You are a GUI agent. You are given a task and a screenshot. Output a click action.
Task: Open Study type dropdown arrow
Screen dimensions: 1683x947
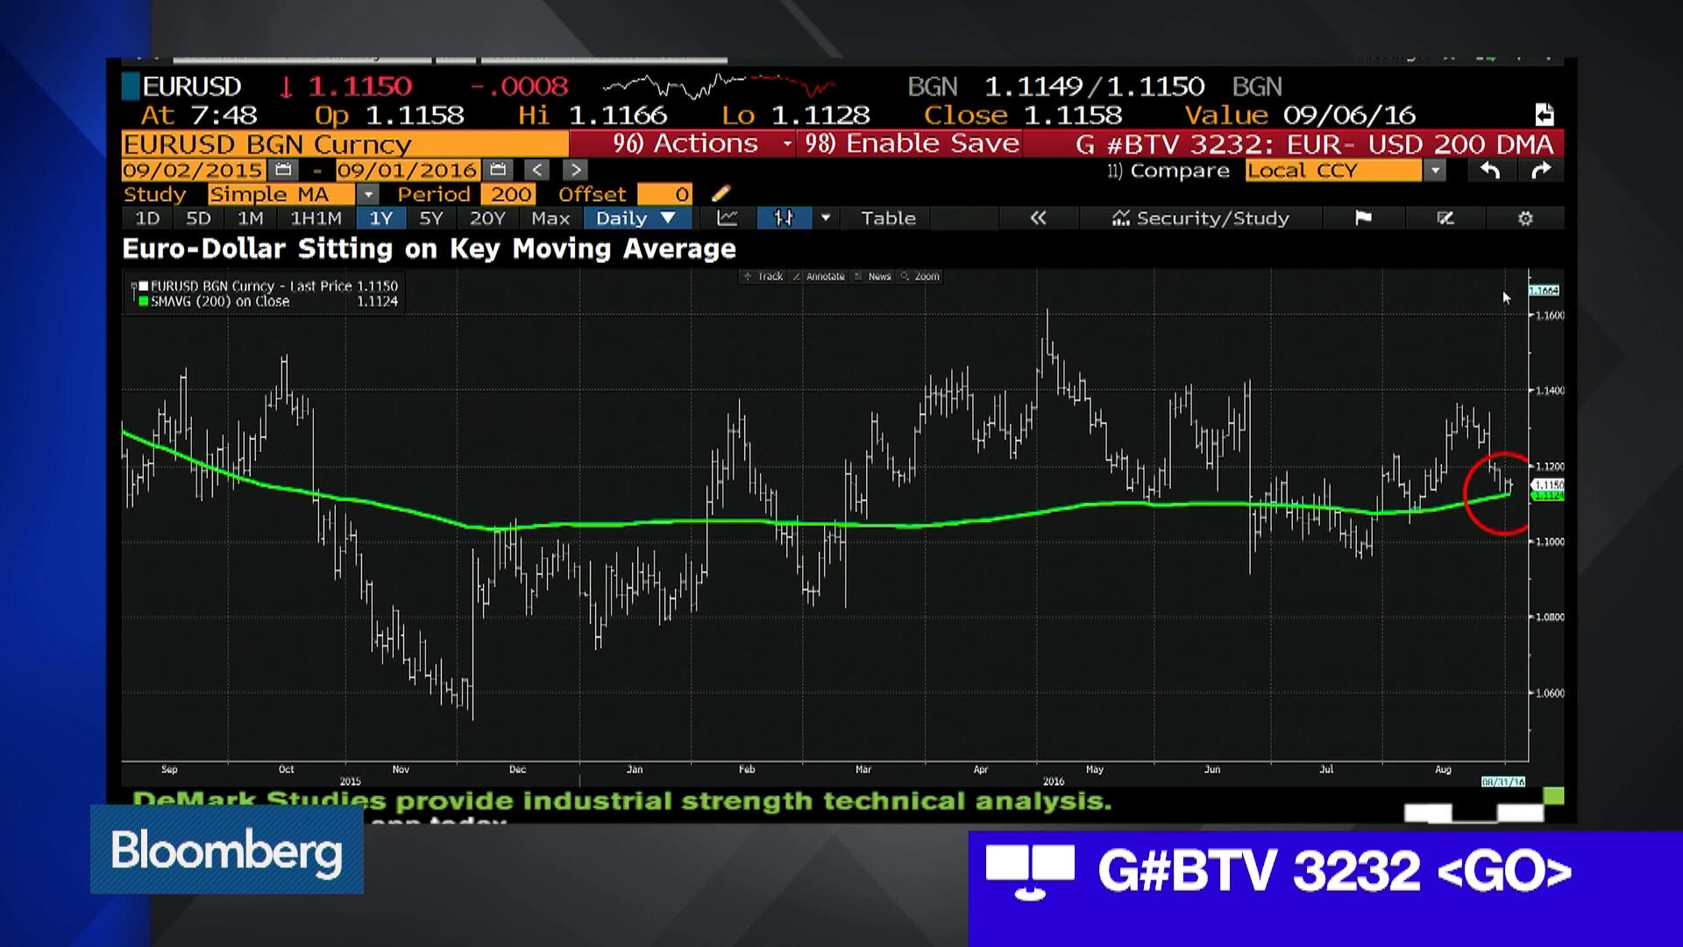(x=368, y=194)
